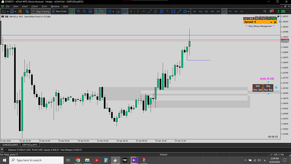Screen dimensions: 291x164
Task: Toggle the depth of market green icon
Action: [x=72, y=11]
